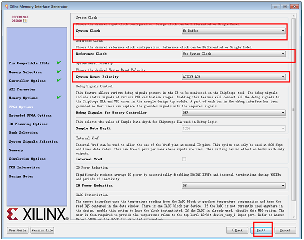
Task: Select System Signals Selection step
Action: coord(33,142)
